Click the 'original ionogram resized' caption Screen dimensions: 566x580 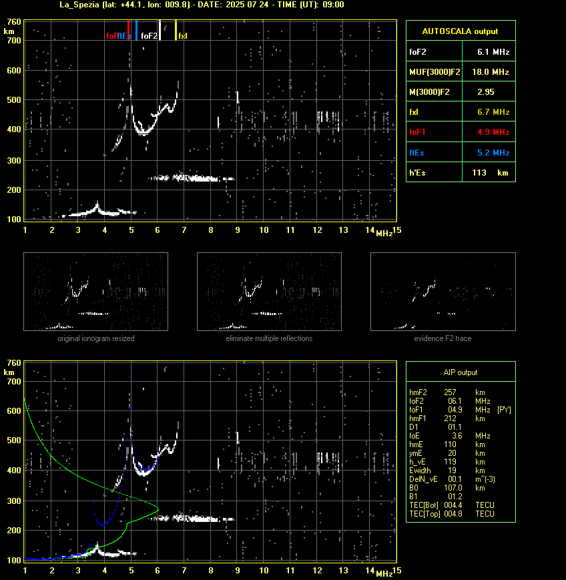tap(96, 338)
